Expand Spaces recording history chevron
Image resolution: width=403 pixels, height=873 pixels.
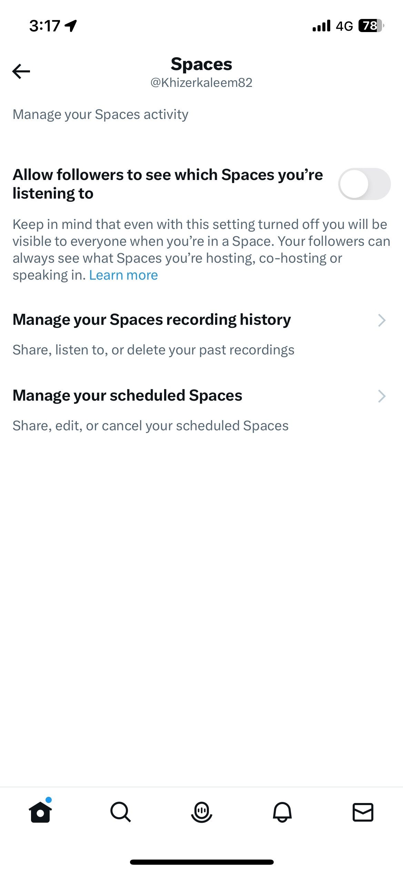(381, 320)
